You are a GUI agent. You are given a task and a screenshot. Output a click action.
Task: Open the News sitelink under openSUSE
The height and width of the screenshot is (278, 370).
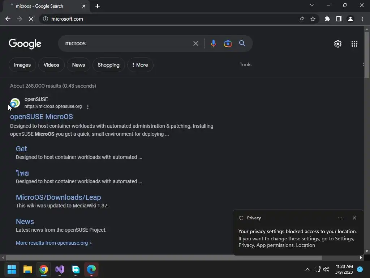click(25, 222)
